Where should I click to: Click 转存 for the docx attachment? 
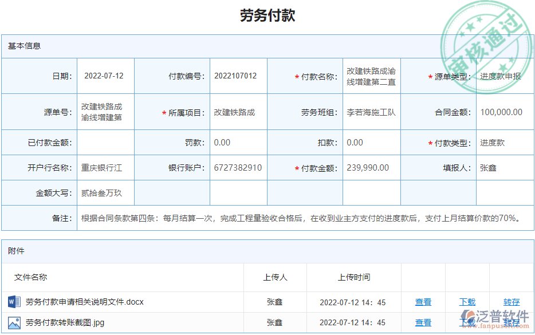coord(510,302)
